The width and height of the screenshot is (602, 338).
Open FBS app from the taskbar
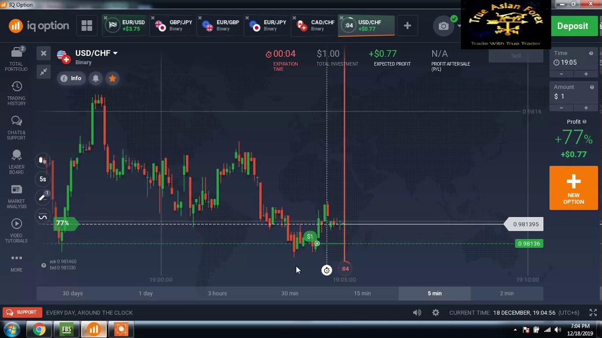[66, 330]
